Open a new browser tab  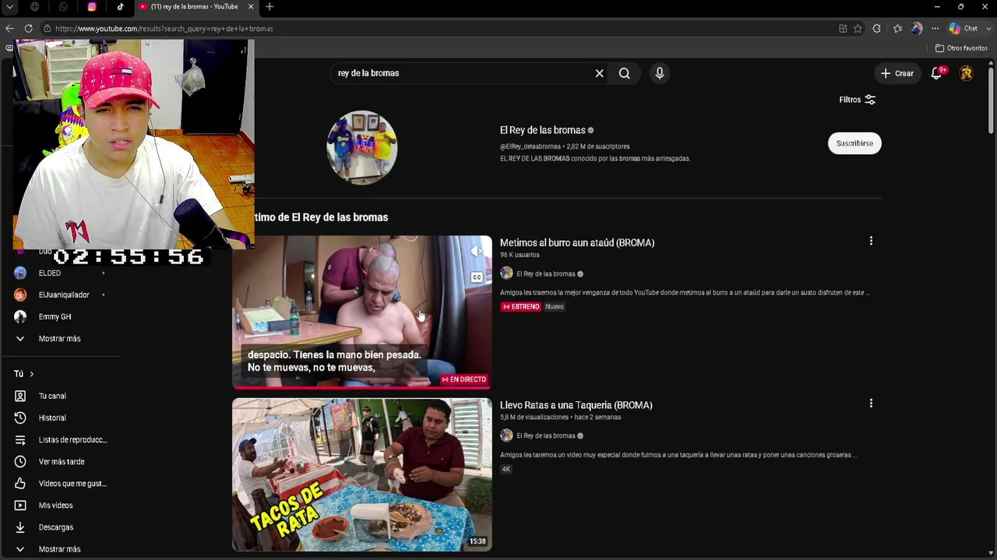[270, 7]
